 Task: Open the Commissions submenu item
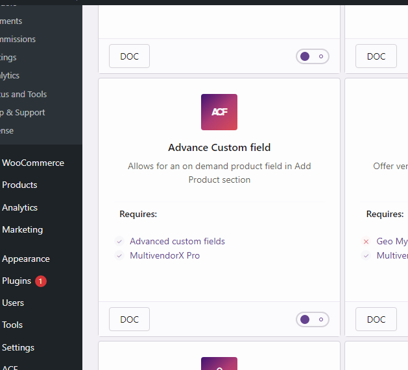[18, 40]
